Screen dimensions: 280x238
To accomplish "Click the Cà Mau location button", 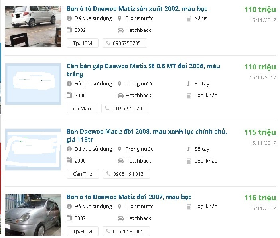I will point(82,108).
